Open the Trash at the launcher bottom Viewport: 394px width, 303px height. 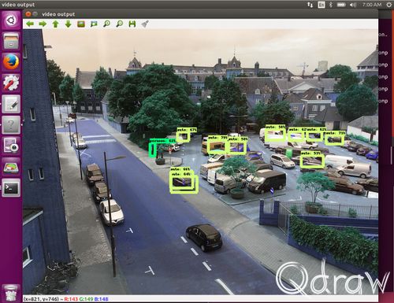coord(11,294)
